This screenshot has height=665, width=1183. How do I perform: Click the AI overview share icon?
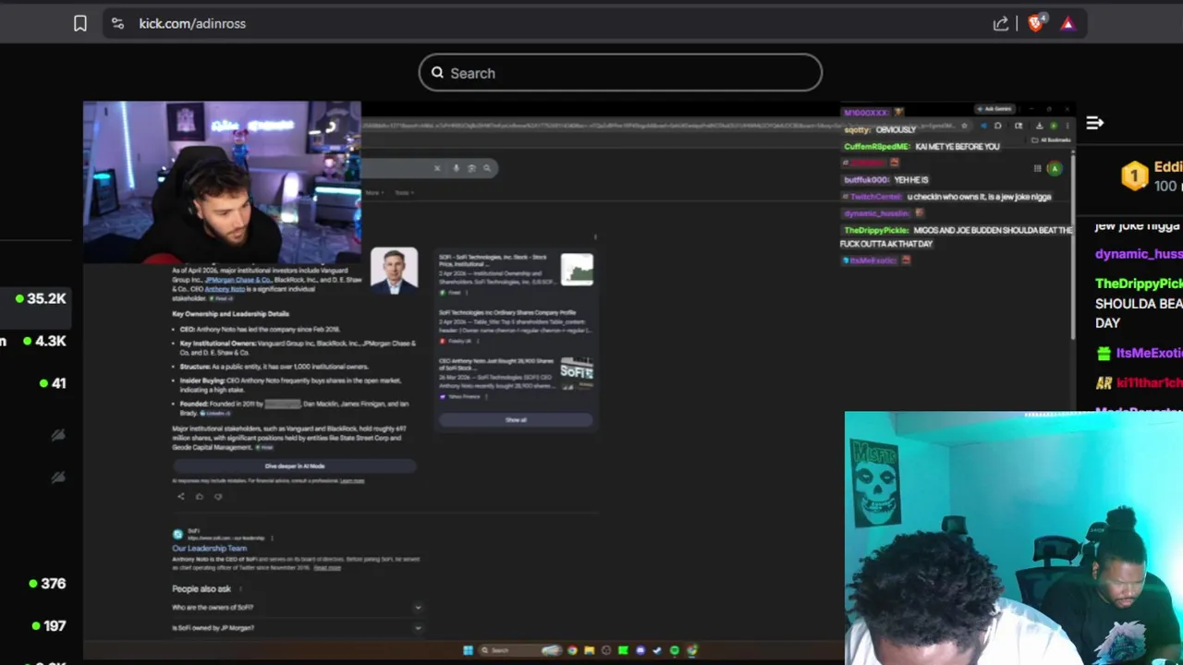[181, 497]
